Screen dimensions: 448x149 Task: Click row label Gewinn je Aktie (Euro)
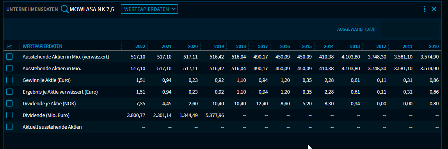46,80
